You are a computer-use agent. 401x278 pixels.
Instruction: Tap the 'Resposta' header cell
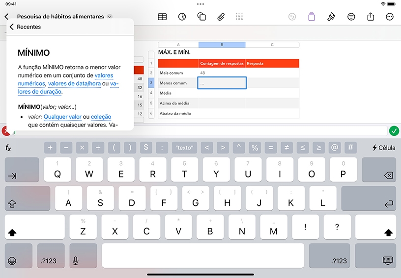272,63
